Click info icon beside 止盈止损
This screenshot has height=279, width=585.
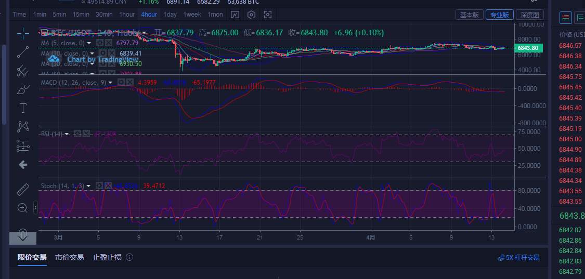pos(129,257)
